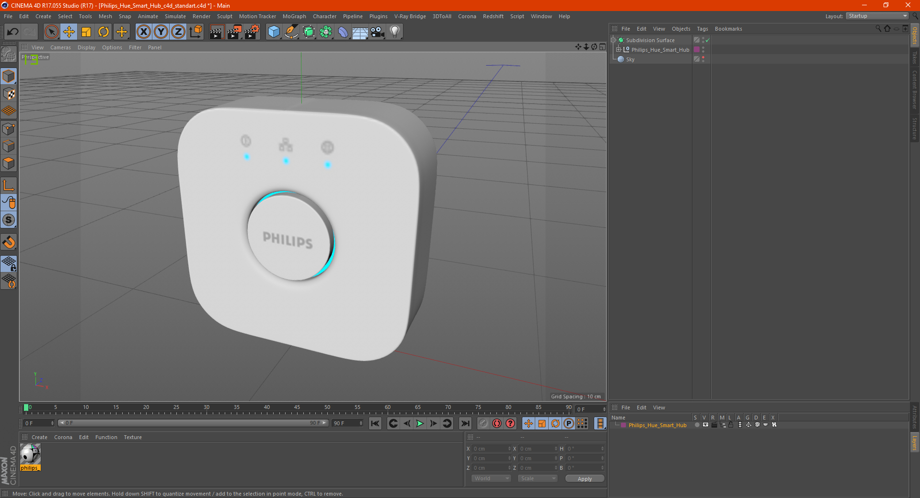Switch to Texture mode checkered cube
The width and height of the screenshot is (920, 498).
click(9, 94)
